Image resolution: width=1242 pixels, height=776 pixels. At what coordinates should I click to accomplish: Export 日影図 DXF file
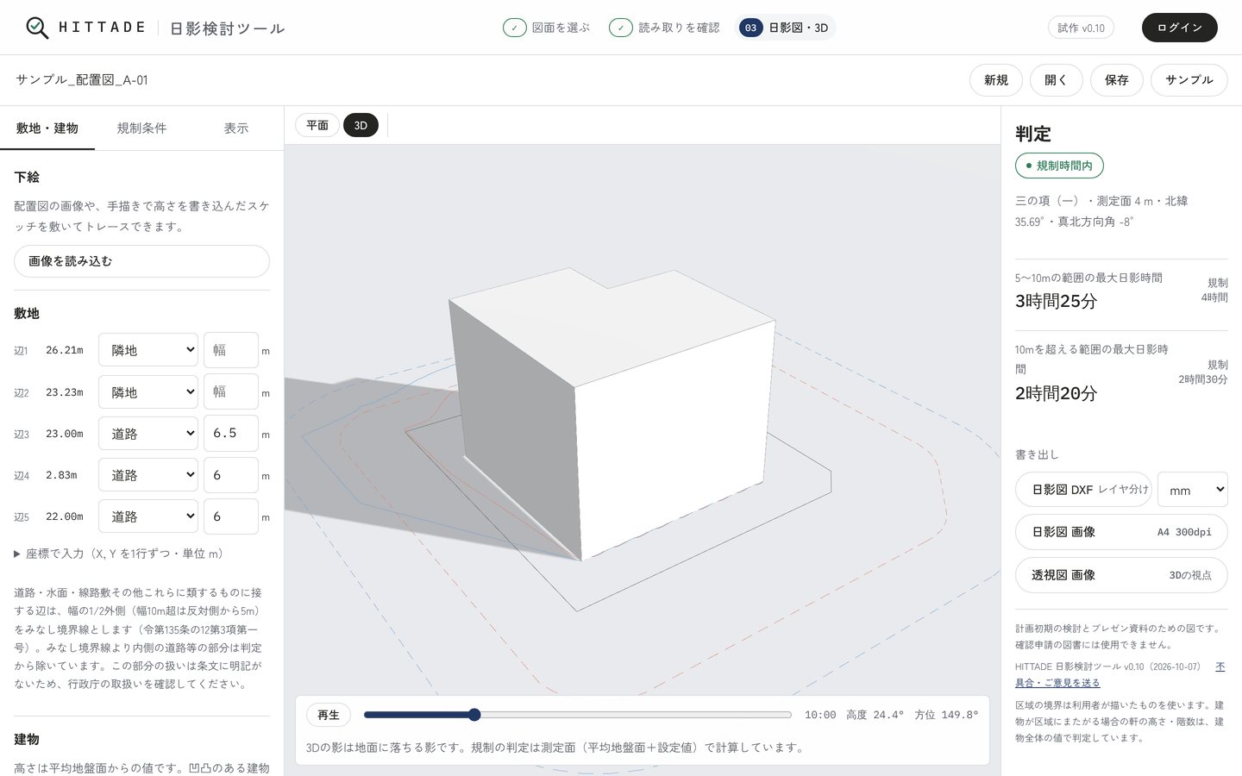click(x=1083, y=489)
